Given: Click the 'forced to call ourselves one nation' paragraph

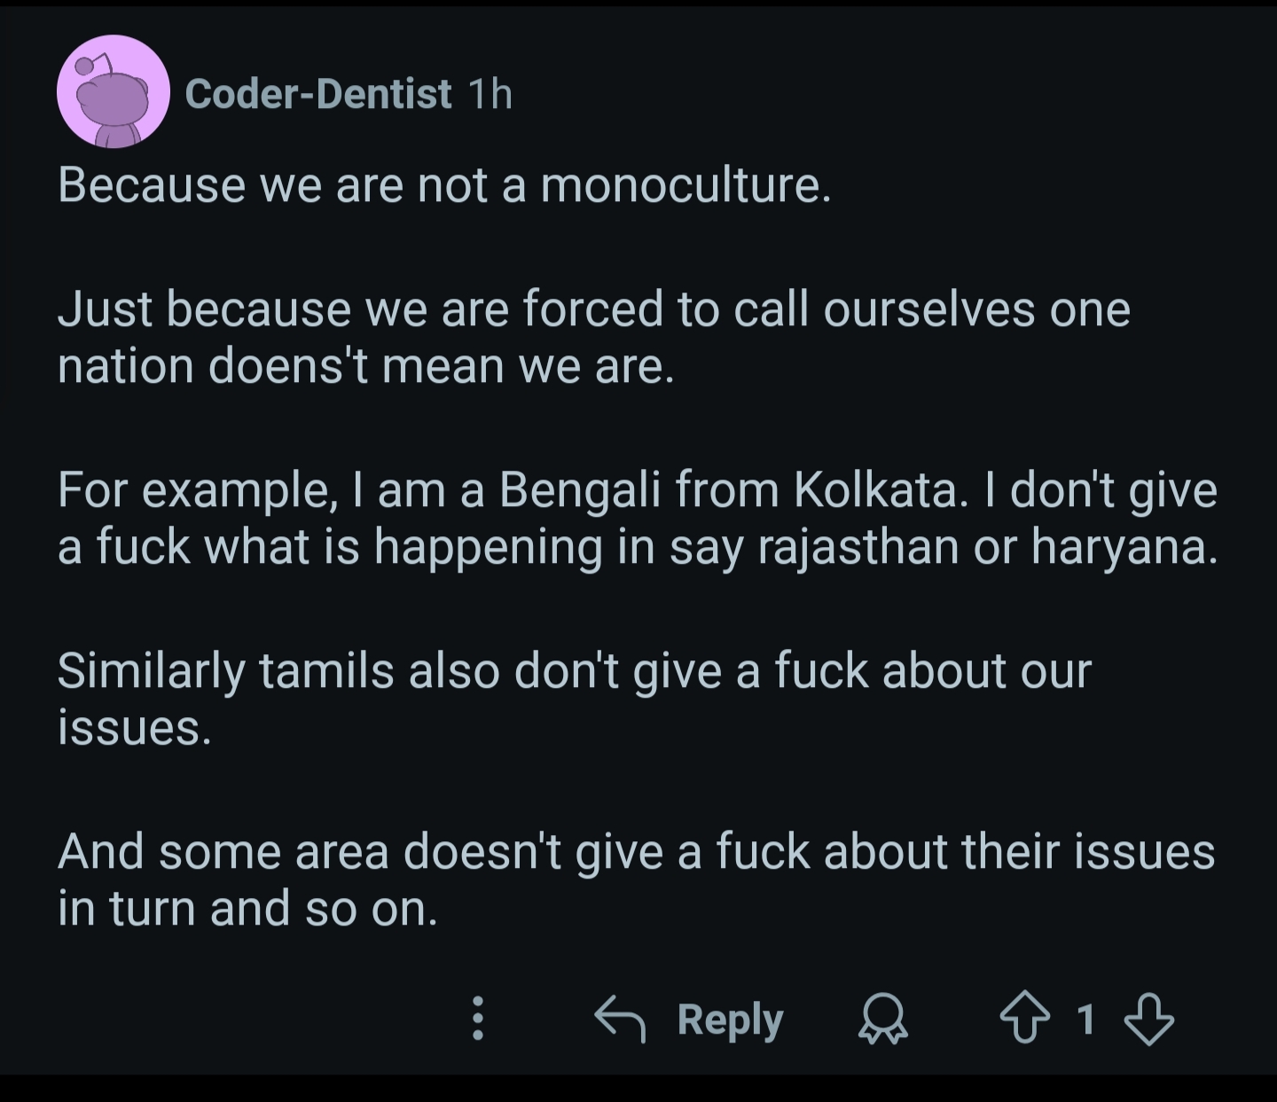Looking at the screenshot, I should (x=593, y=337).
